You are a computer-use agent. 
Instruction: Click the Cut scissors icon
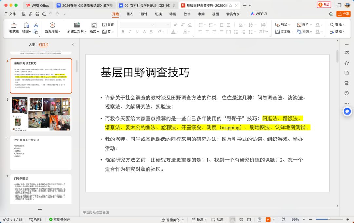point(36,25)
